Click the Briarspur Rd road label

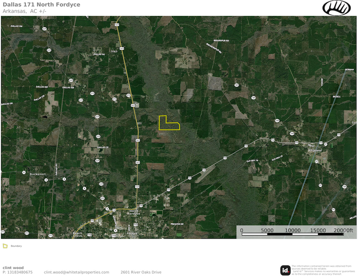pos(221,40)
